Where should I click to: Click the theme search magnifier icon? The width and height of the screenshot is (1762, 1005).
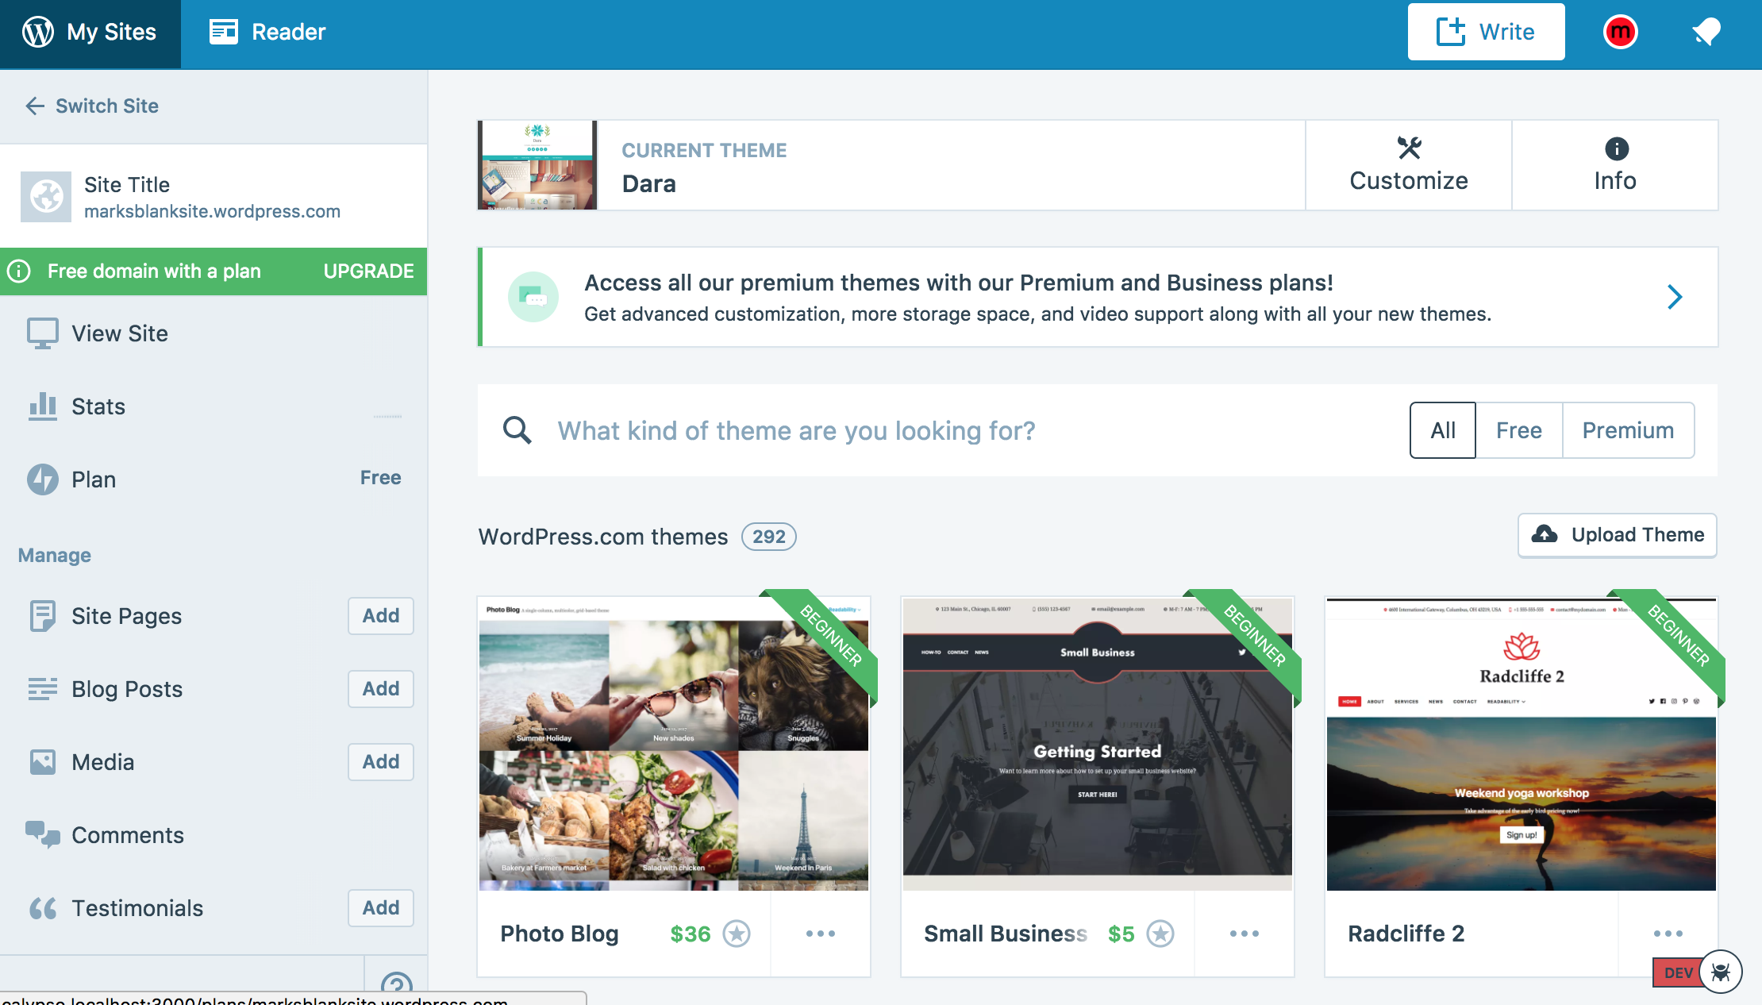click(517, 430)
